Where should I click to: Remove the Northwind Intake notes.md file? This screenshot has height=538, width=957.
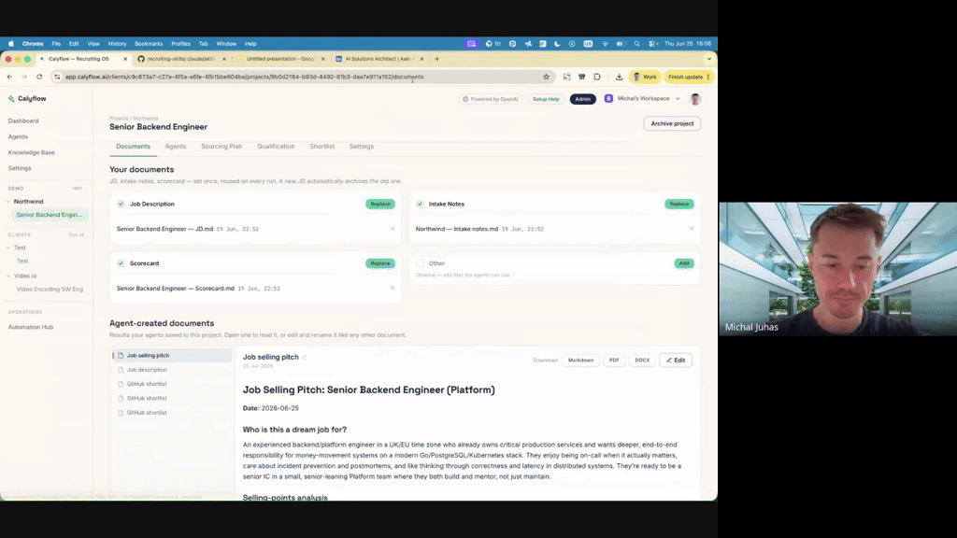[x=692, y=229]
